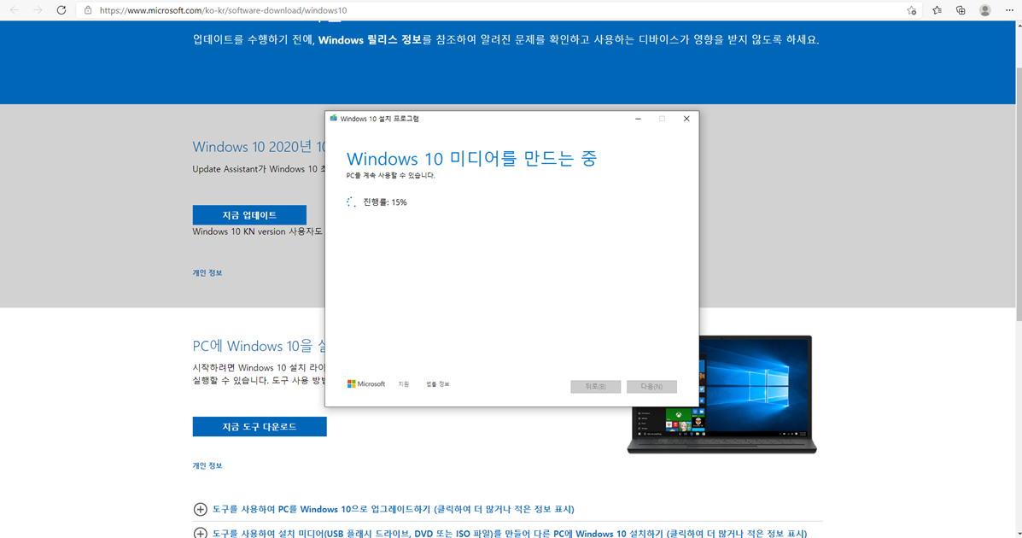Viewport: 1022px width, 538px height.
Task: Close the Windows 10 설치 프로그램 dialog
Action: (686, 119)
